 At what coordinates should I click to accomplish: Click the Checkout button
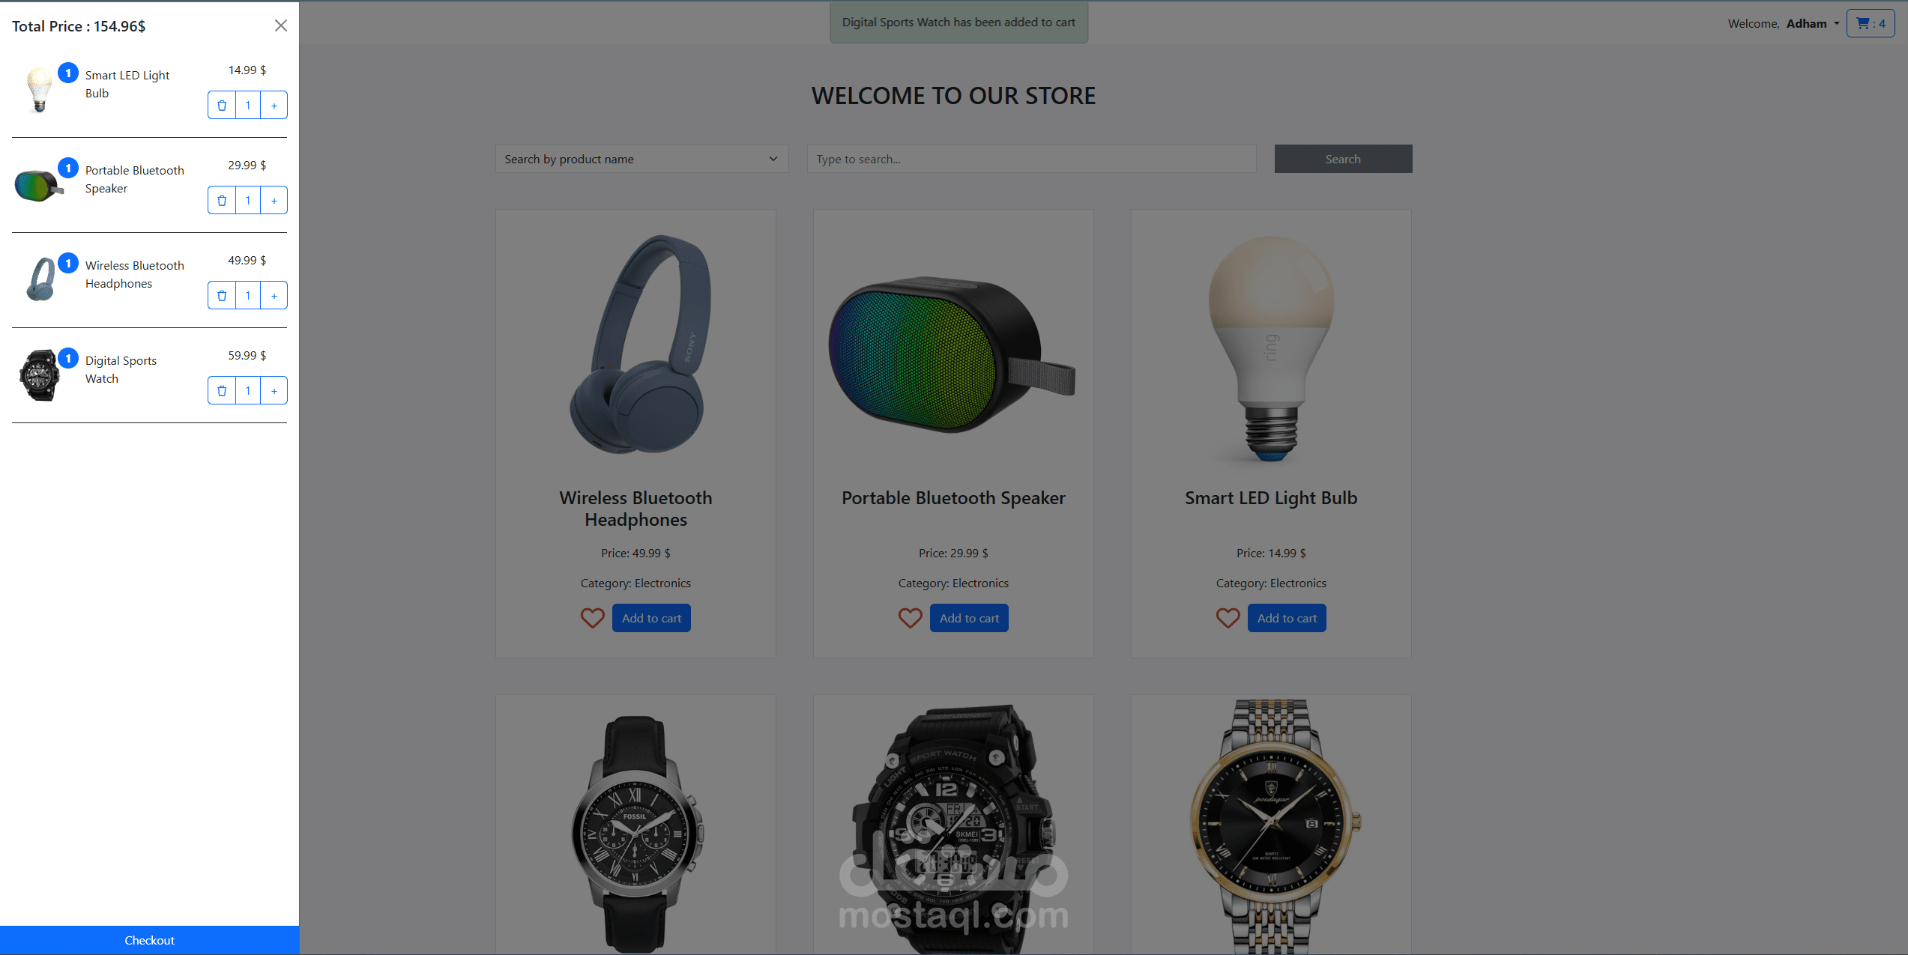coord(149,940)
